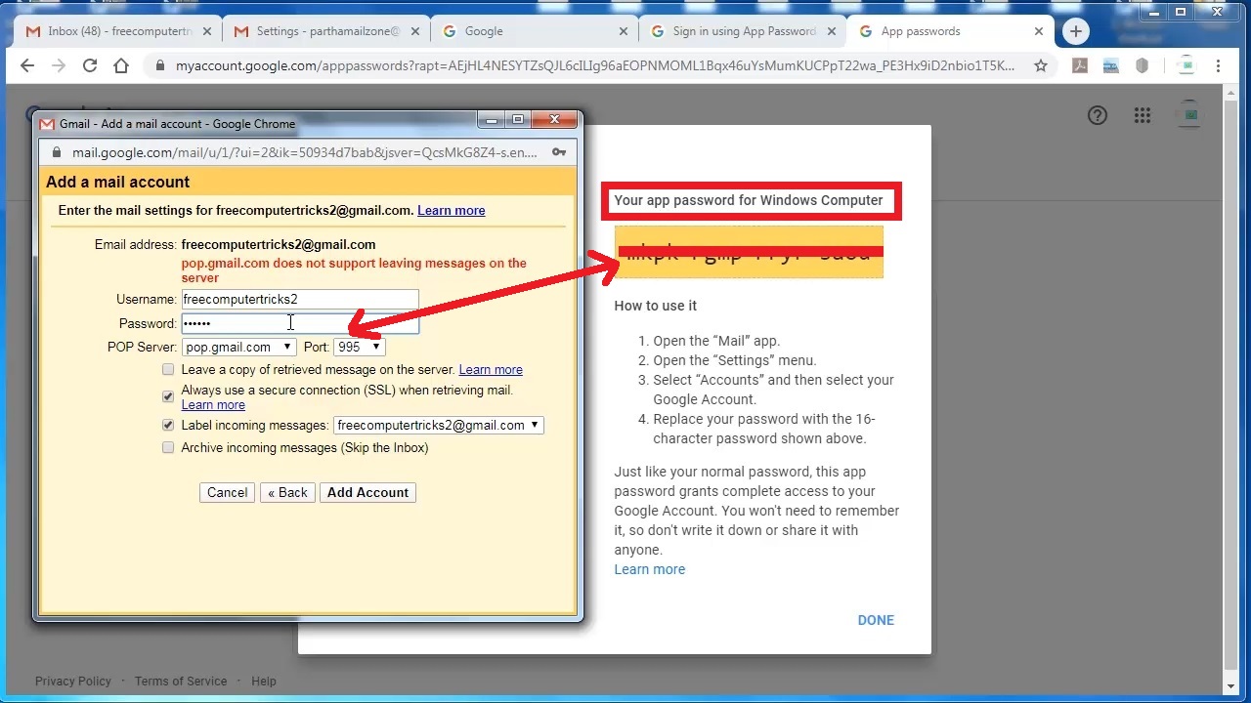Click the Cancel button
Screen dimensions: 1251x703
tap(227, 492)
